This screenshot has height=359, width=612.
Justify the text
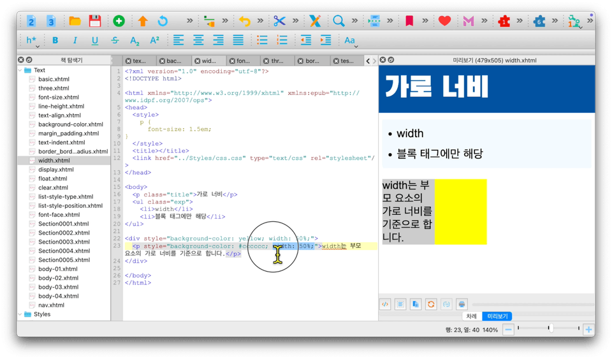point(238,40)
